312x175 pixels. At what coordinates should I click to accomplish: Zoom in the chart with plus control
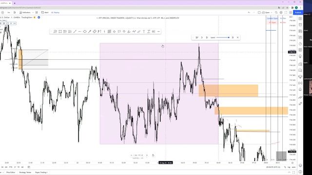pos(136,156)
